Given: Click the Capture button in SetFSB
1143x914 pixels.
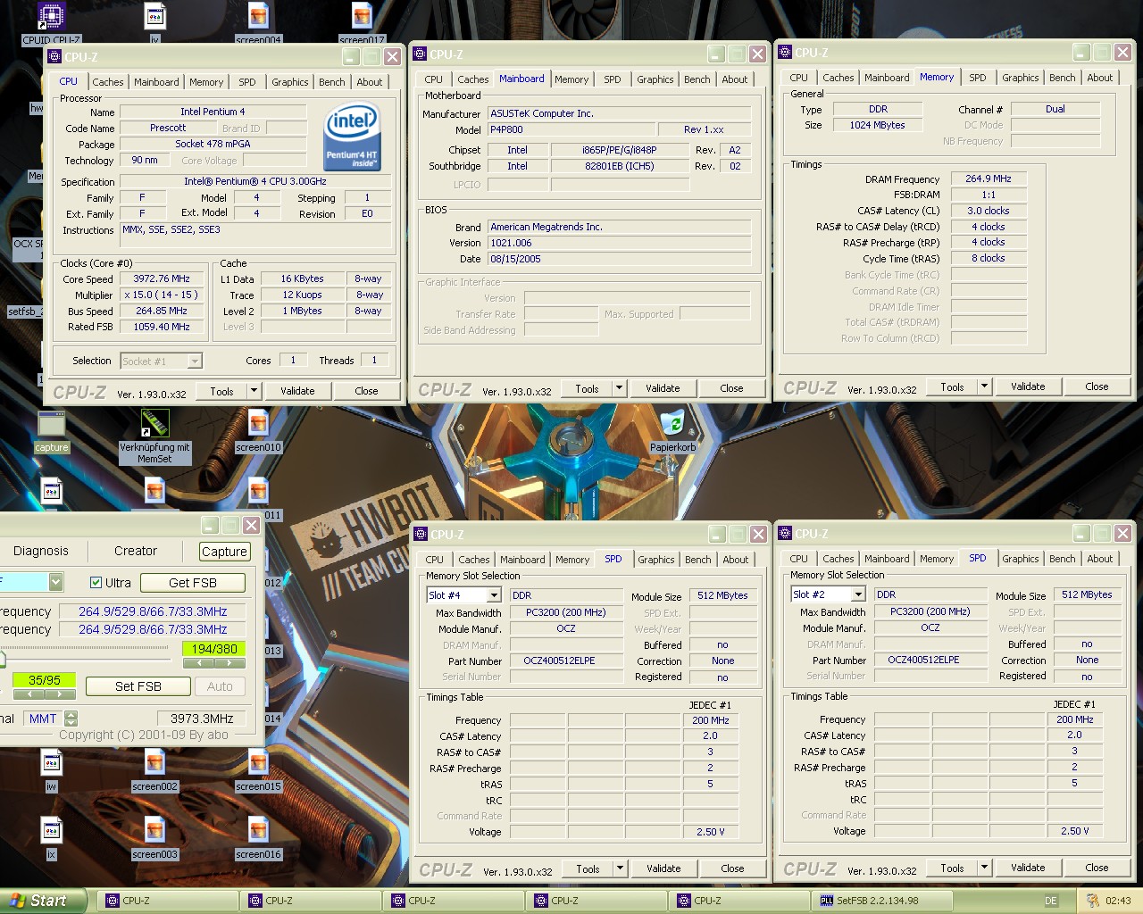Looking at the screenshot, I should click(224, 552).
